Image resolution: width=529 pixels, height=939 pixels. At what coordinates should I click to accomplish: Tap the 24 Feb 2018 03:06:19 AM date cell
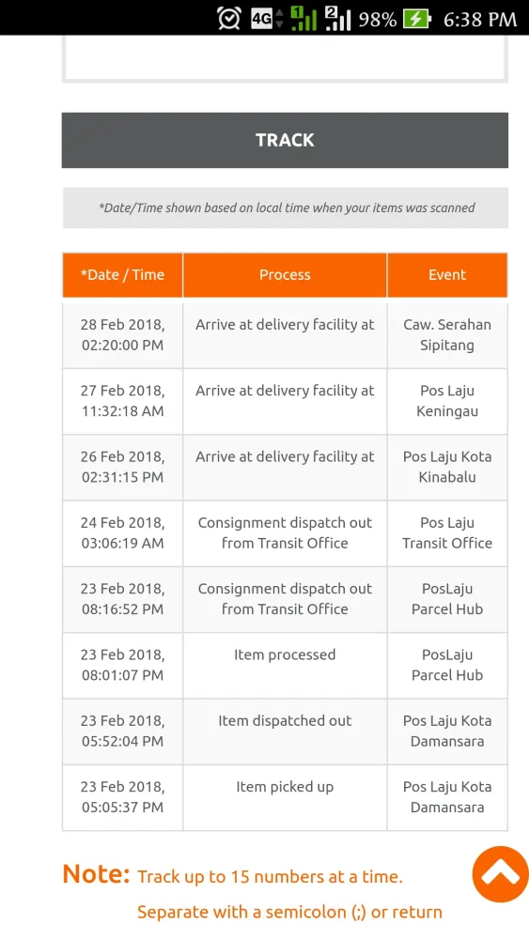pos(123,533)
